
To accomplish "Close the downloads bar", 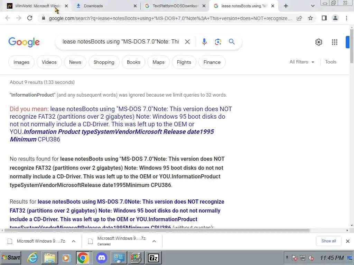I will [x=348, y=241].
